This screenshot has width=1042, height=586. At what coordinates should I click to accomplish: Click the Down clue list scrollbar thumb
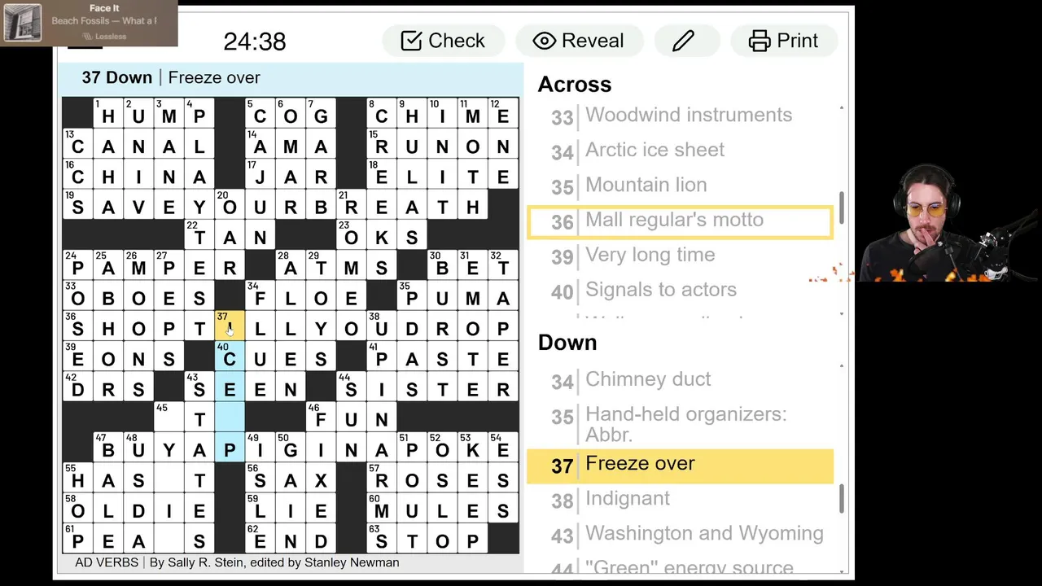click(841, 498)
